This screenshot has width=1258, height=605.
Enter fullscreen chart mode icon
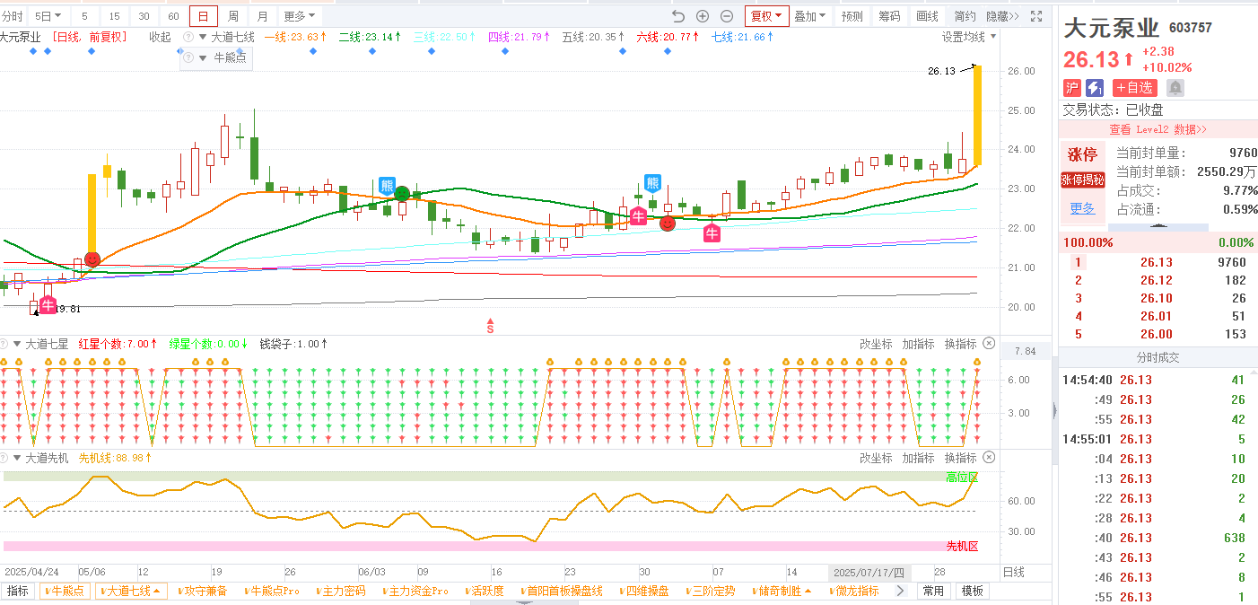pos(1036,16)
